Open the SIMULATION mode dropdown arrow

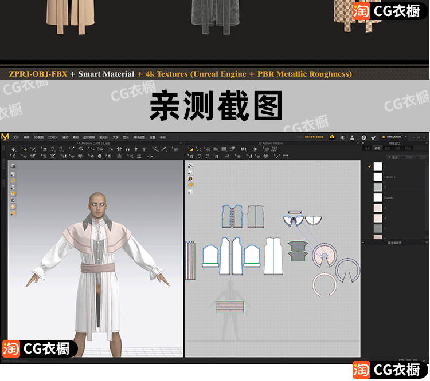coord(406,137)
